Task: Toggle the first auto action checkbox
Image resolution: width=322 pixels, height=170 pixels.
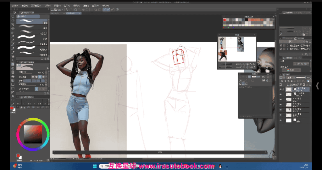Action: 281,45
